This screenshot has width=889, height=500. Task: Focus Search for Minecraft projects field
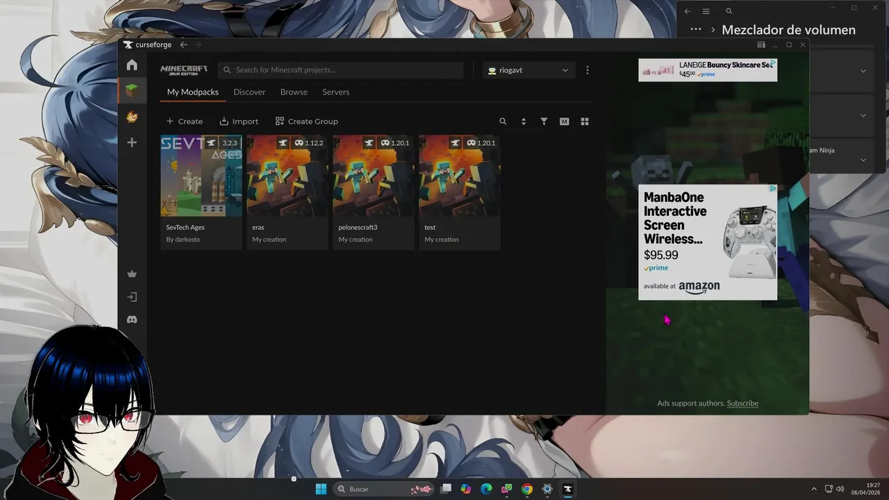point(340,70)
